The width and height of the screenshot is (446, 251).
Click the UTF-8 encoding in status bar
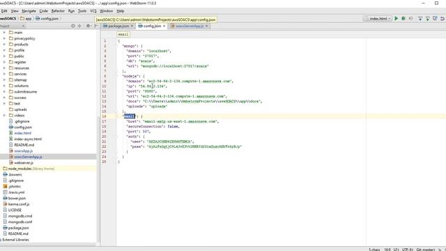(x=407, y=250)
